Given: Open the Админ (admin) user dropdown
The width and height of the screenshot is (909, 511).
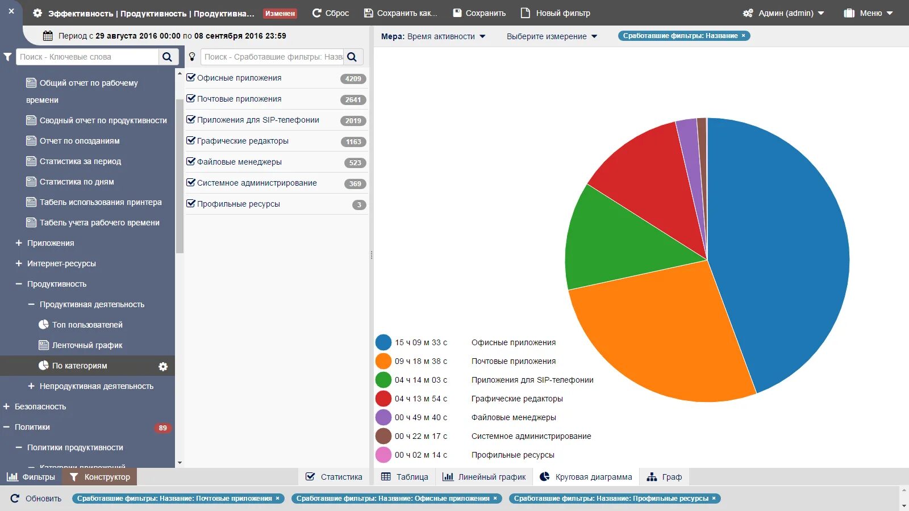Looking at the screenshot, I should point(783,12).
